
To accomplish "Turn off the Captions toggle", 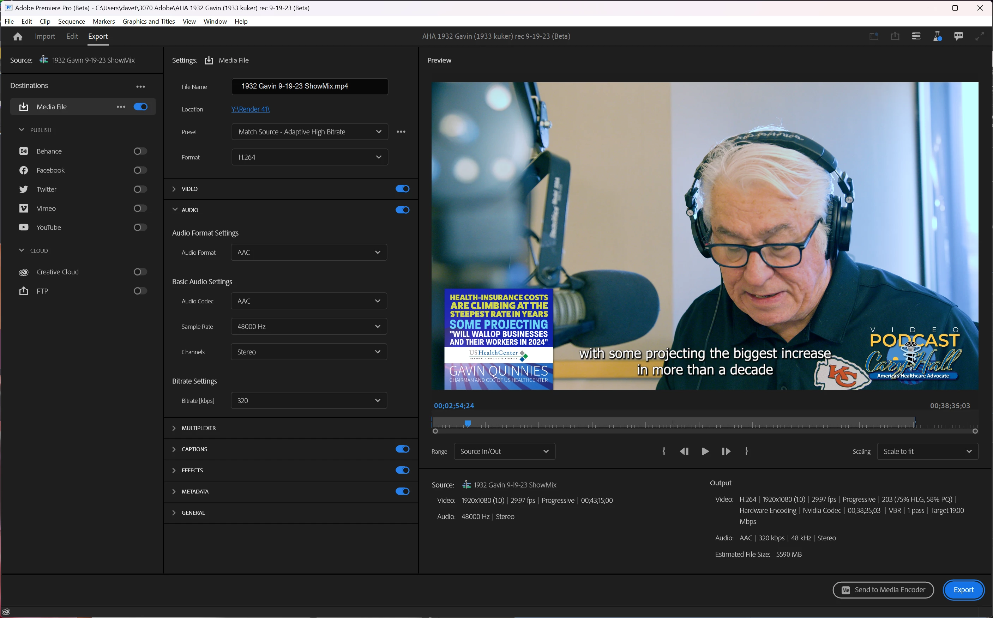I will click(402, 449).
